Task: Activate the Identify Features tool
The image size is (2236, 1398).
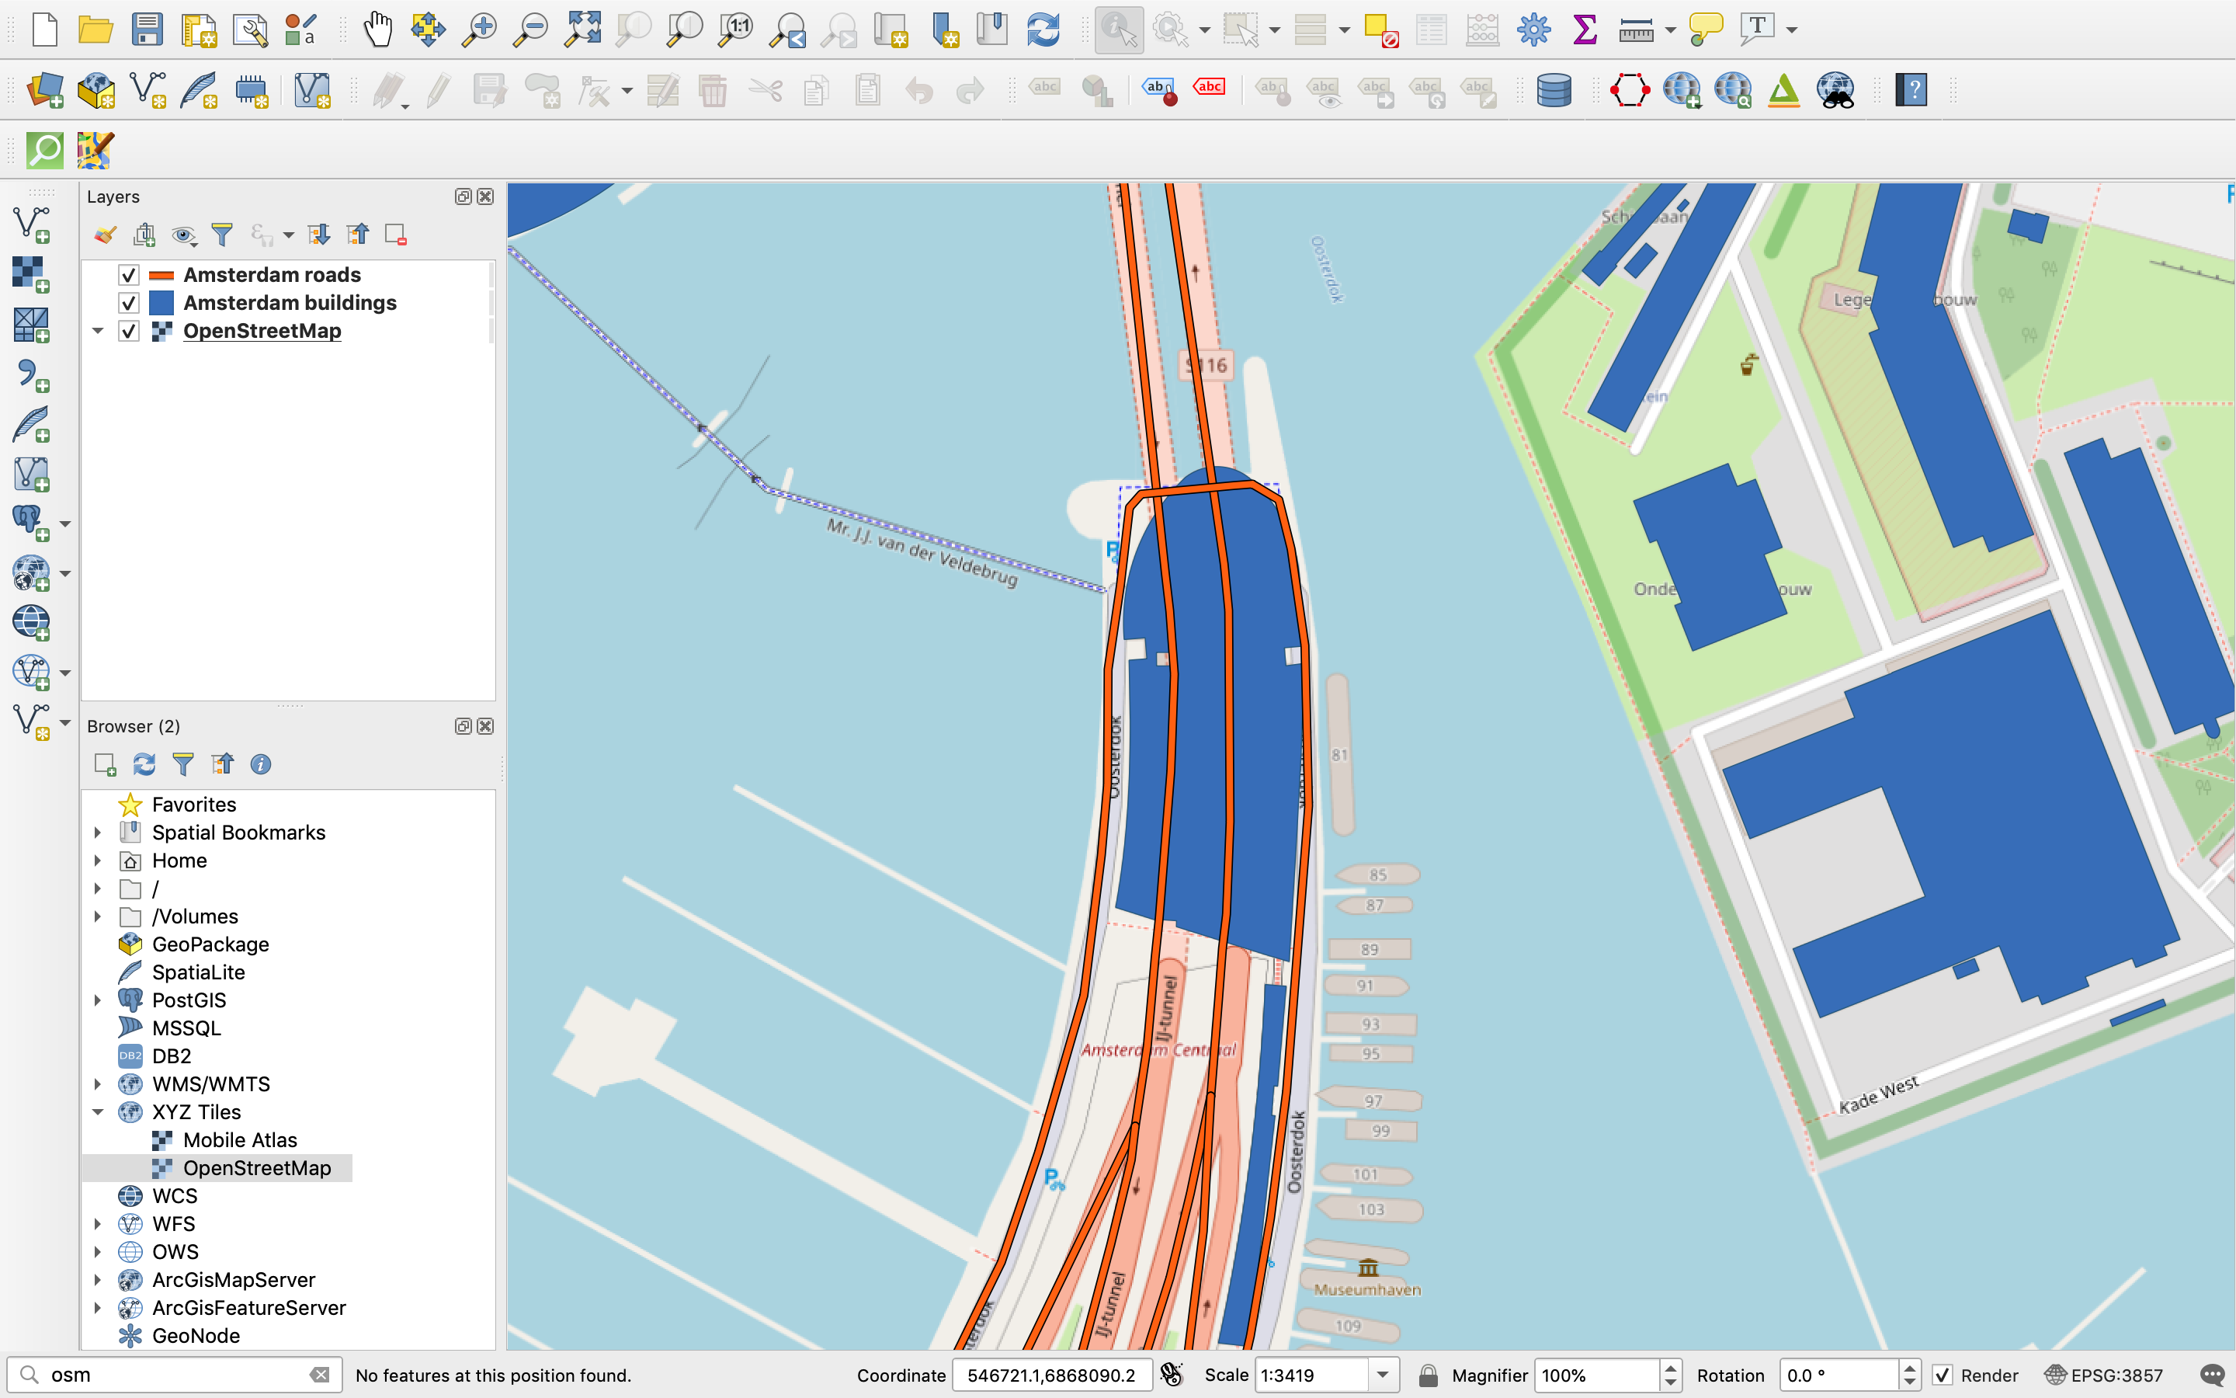Action: 1118,29
